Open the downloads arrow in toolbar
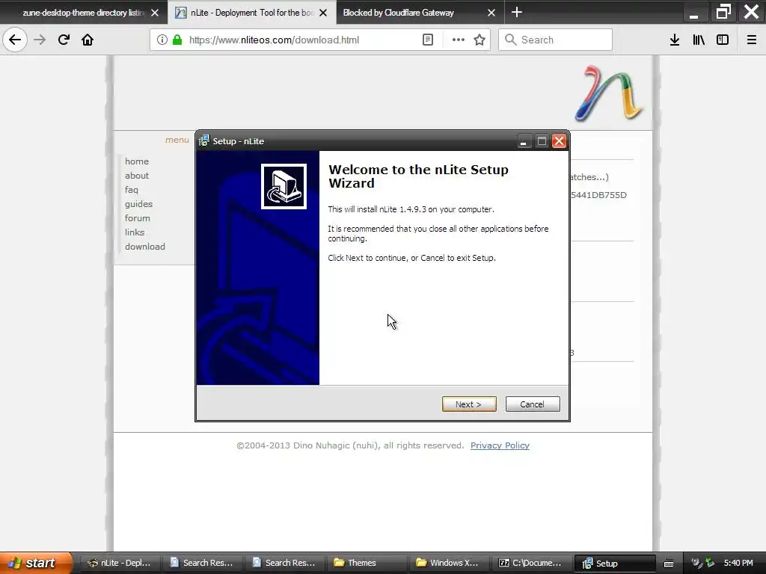The height and width of the screenshot is (574, 766). pos(675,40)
